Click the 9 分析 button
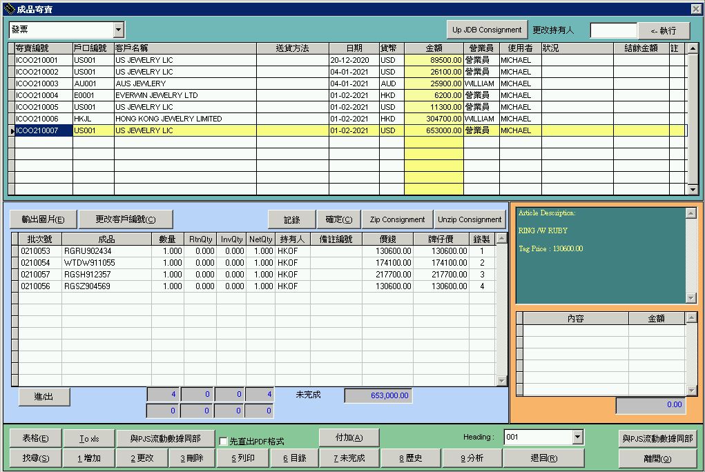Screen dimensions: 705x472 472,458
